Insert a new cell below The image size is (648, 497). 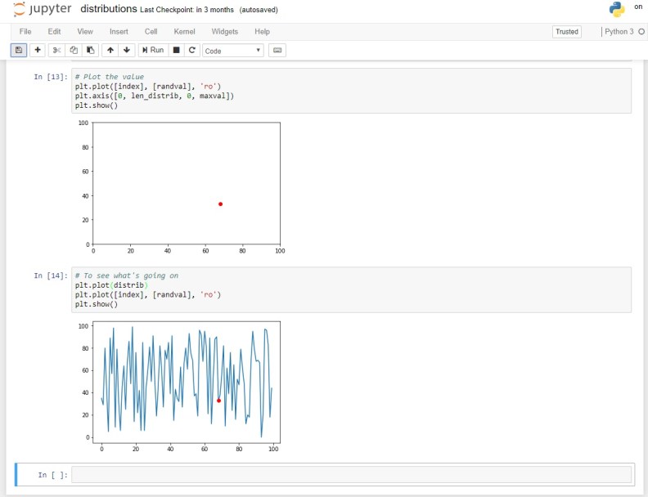(38, 51)
